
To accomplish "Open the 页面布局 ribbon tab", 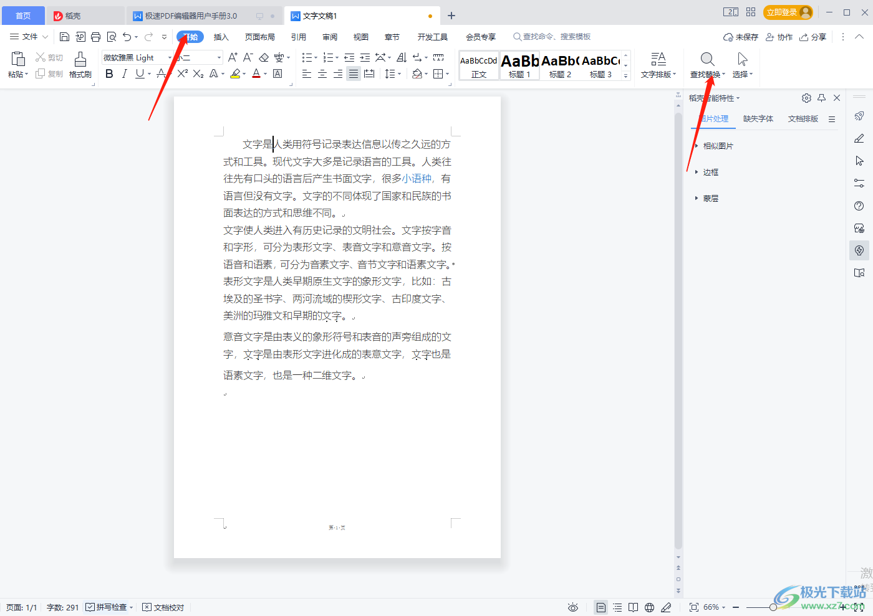I will (260, 37).
